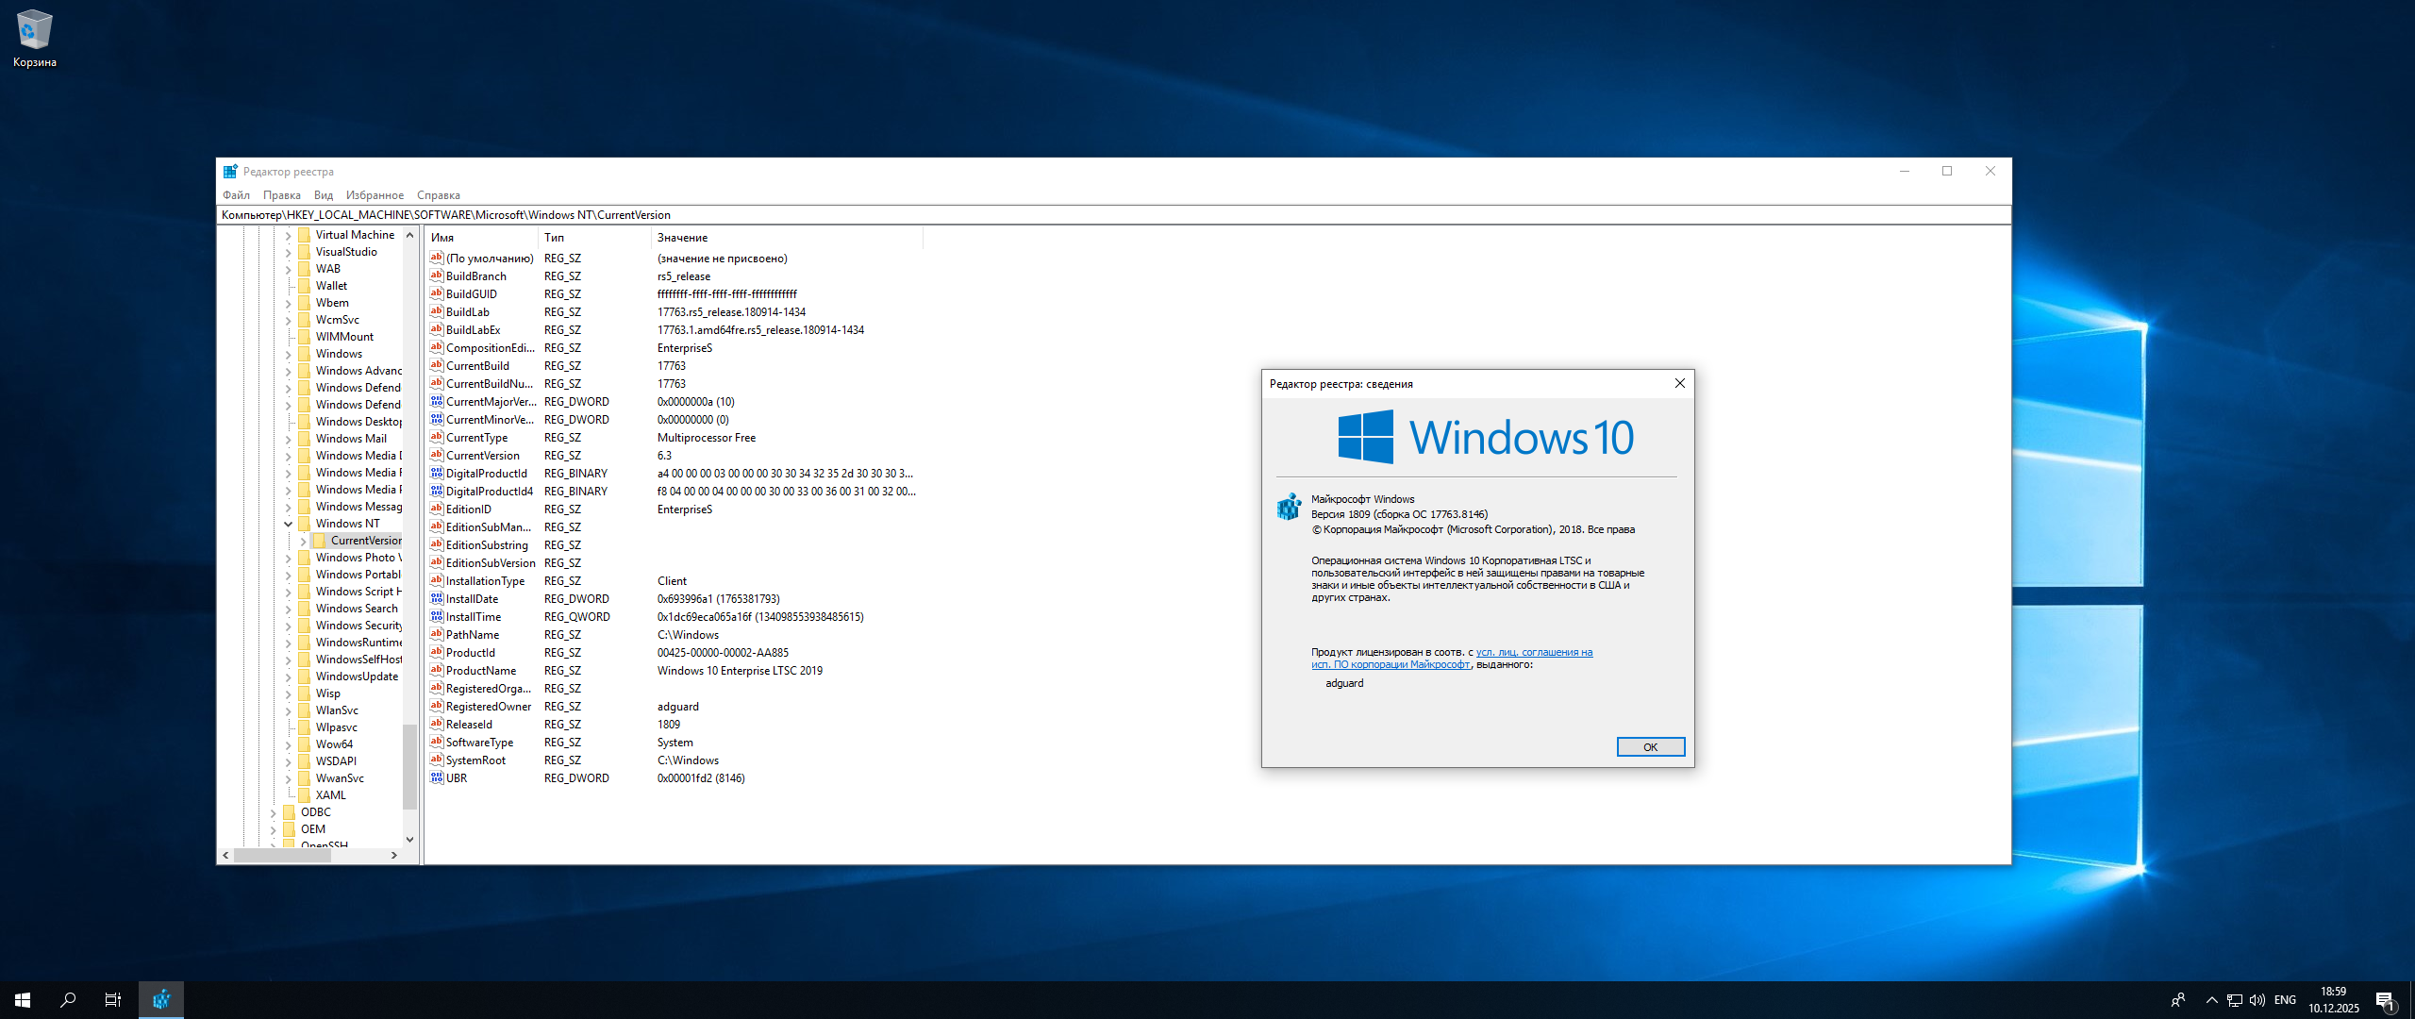Click the ProductName string value icon
2415x1019 pixels.
(x=436, y=671)
